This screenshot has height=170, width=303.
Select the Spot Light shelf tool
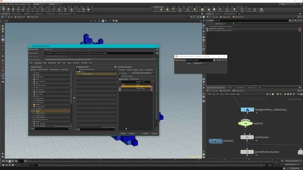[x=167, y=10]
